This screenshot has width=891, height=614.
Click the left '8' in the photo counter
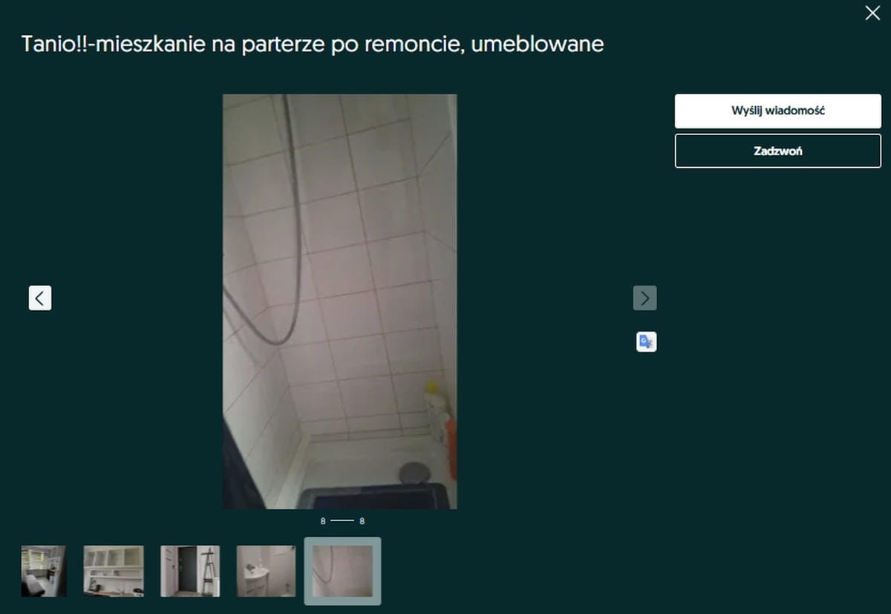point(323,521)
